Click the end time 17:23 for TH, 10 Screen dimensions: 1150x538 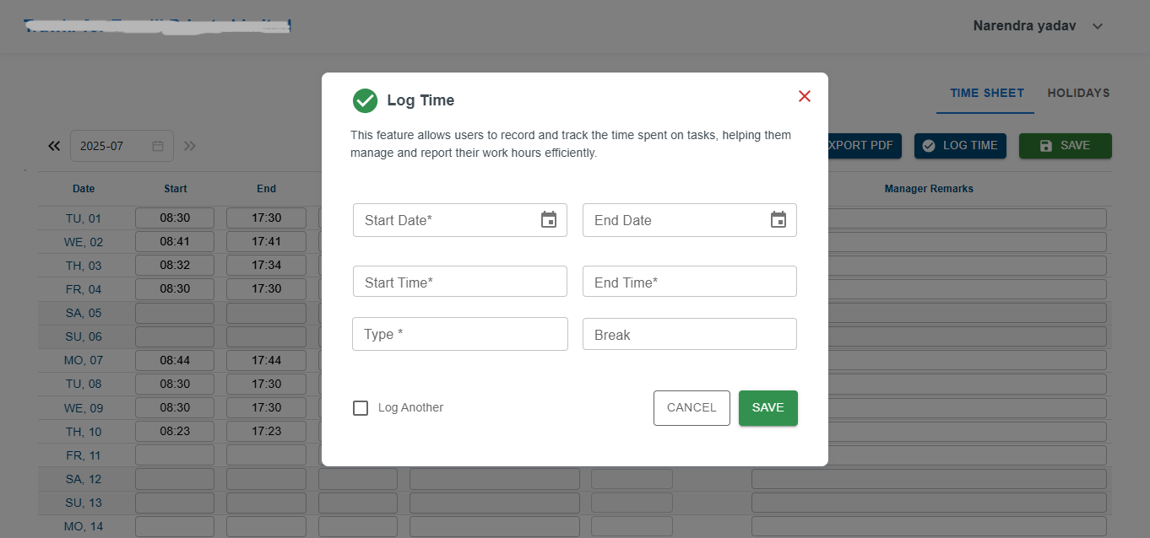266,431
